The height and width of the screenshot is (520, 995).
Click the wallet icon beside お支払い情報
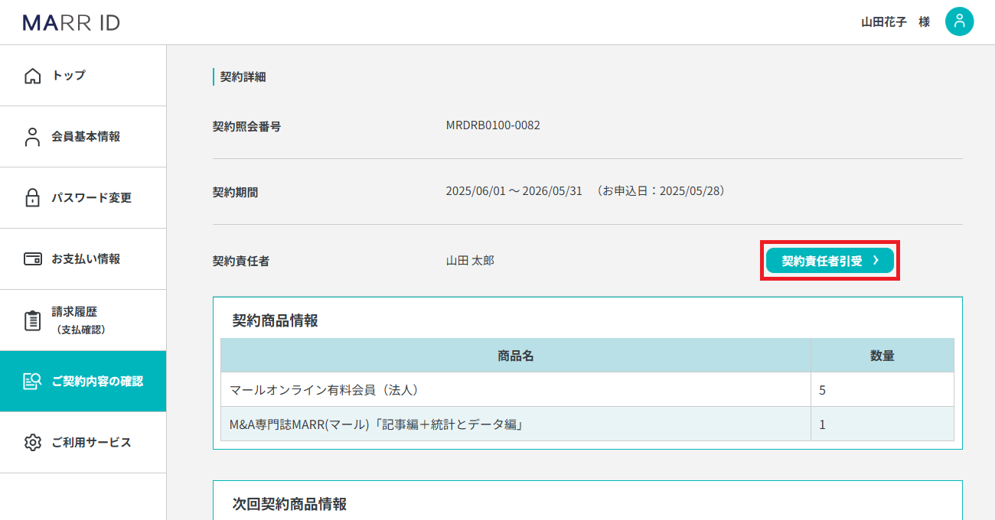[x=32, y=259]
